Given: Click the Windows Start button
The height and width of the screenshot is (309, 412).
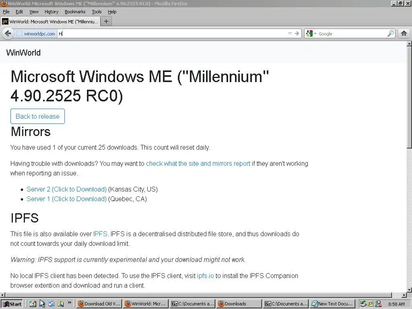Looking at the screenshot, I should pyautogui.click(x=12, y=304).
